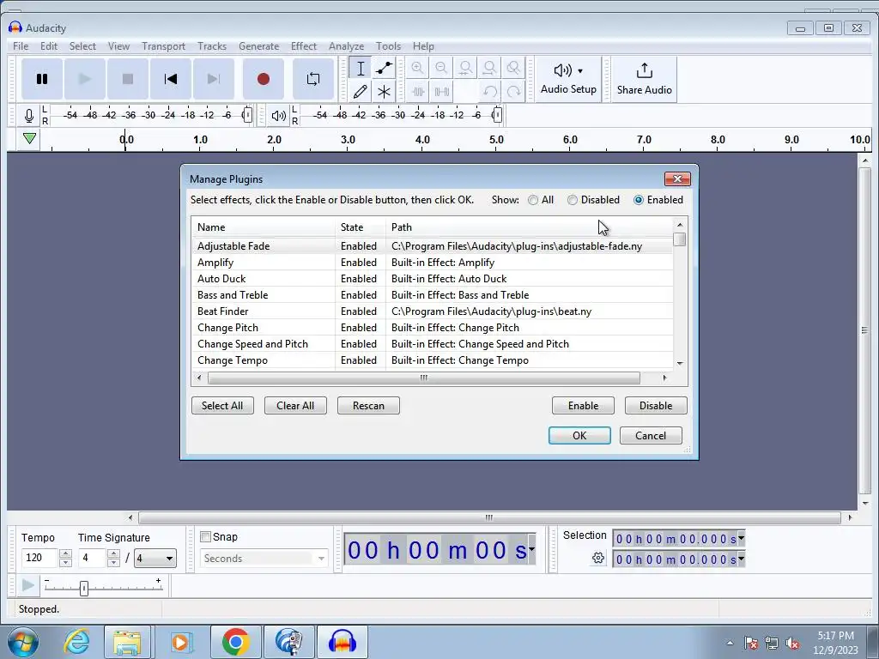Image resolution: width=879 pixels, height=659 pixels.
Task: Open the Tools menu
Action: pyautogui.click(x=389, y=46)
